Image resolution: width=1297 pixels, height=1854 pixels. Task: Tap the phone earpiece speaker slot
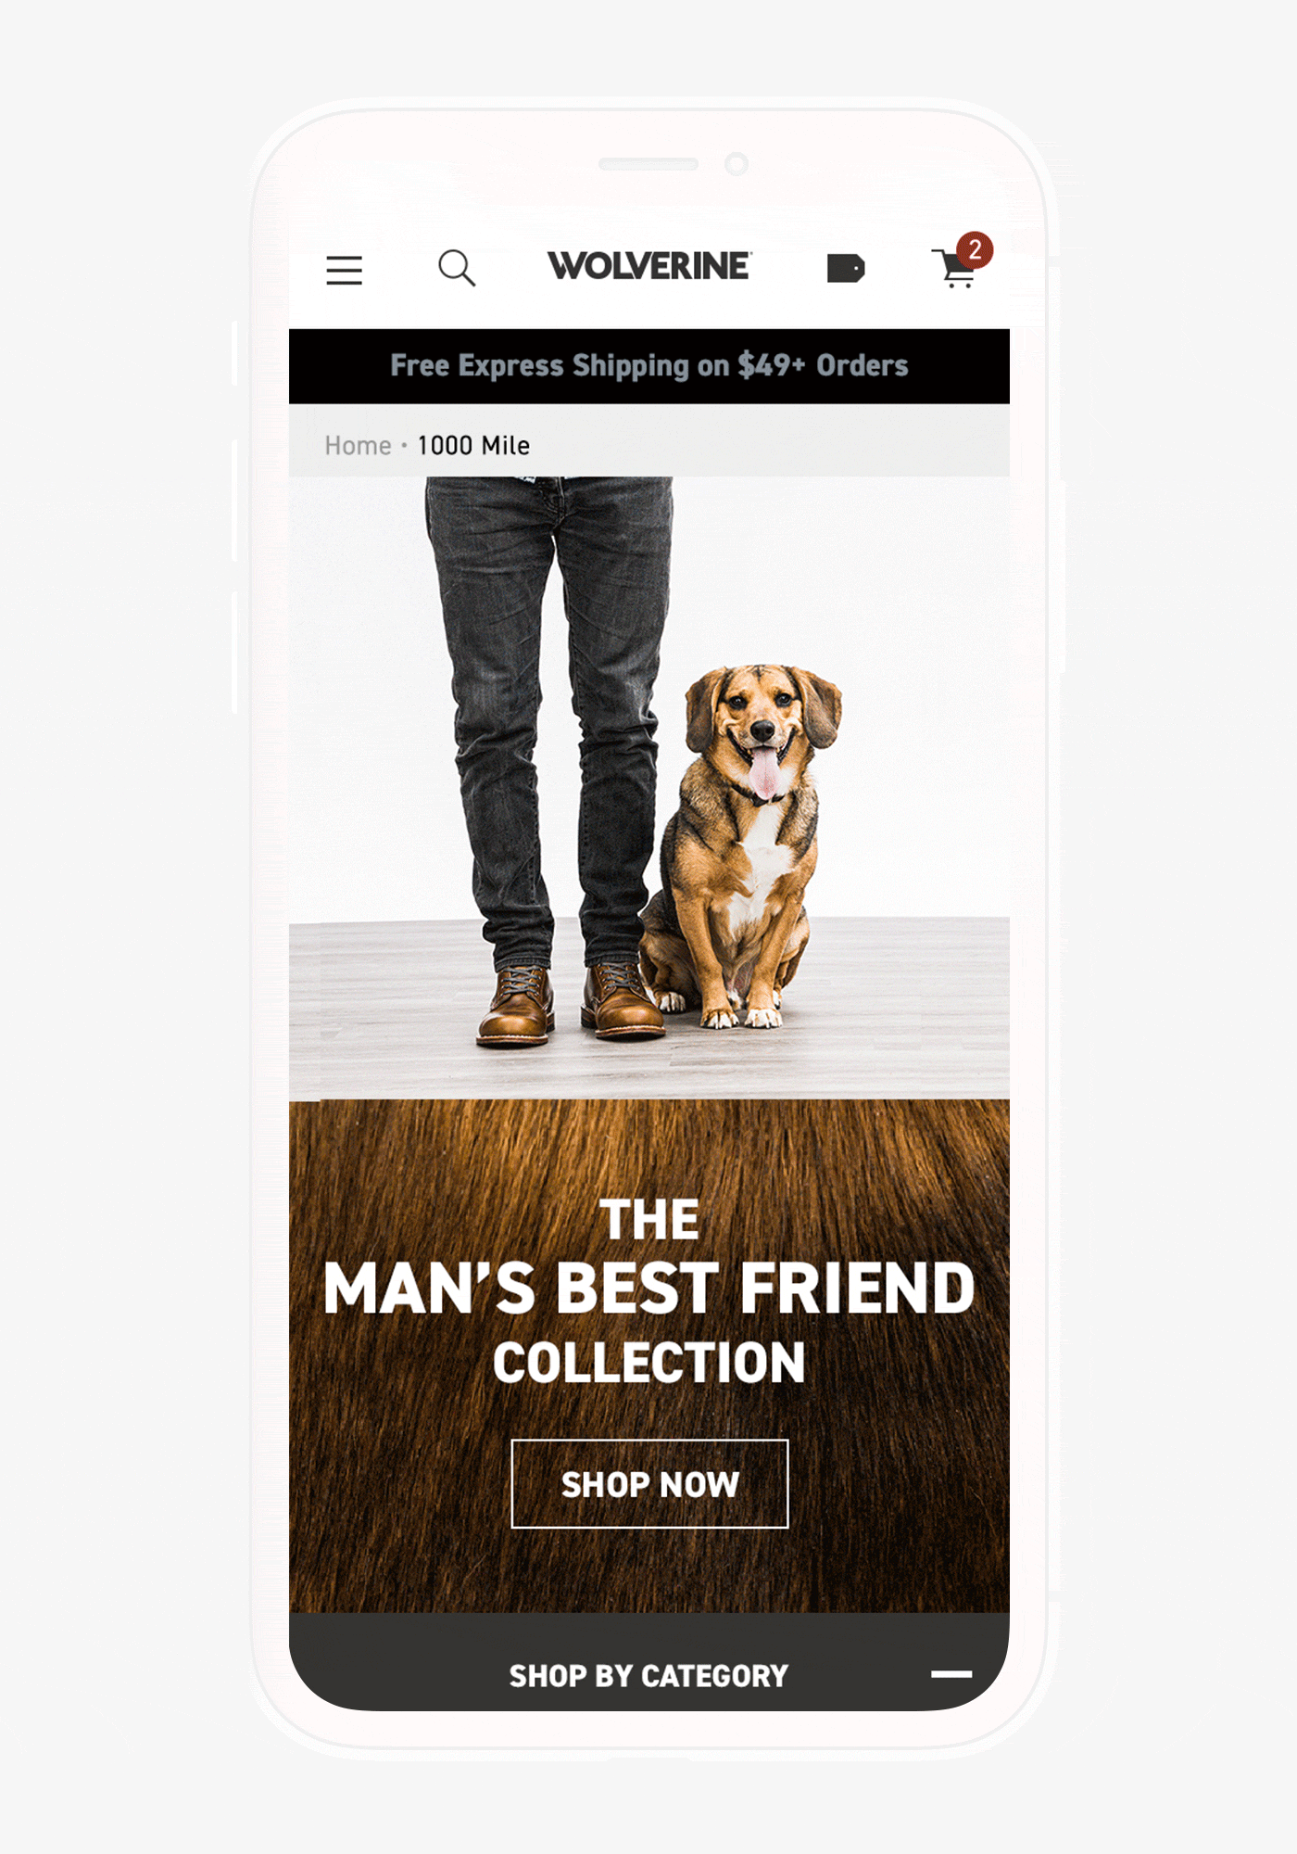(x=648, y=164)
